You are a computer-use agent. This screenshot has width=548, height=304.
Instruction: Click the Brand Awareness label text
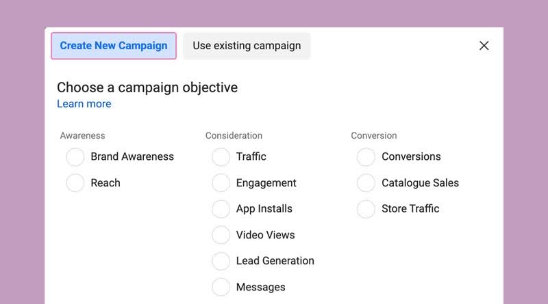point(132,156)
